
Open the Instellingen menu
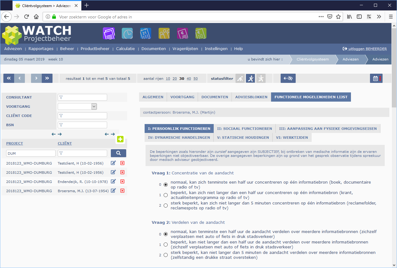216,49
